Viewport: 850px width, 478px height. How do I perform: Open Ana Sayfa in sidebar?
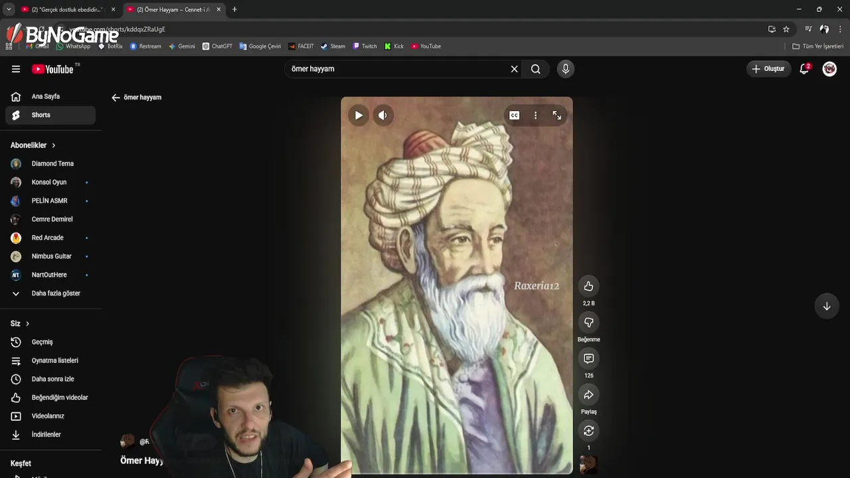50,96
